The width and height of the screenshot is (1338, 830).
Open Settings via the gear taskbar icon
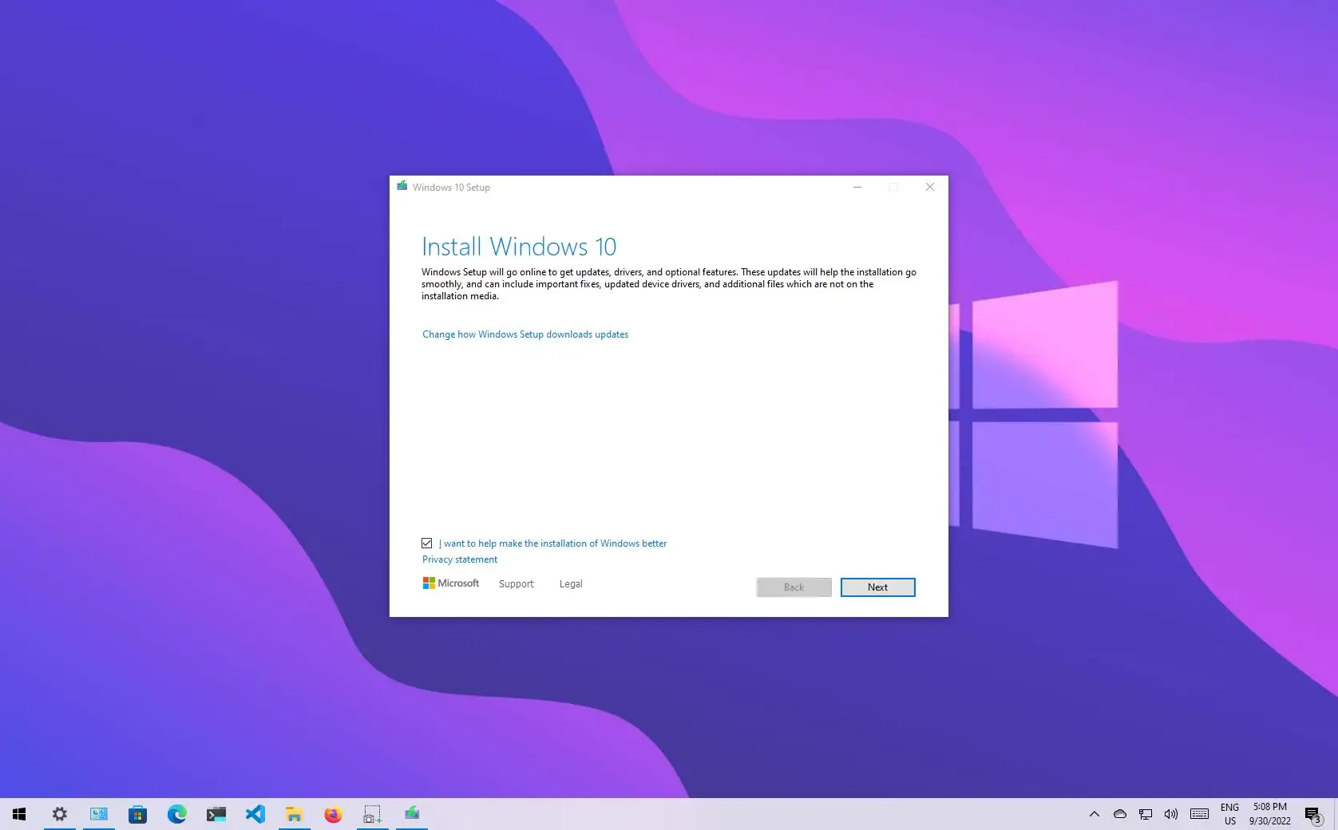(x=60, y=813)
